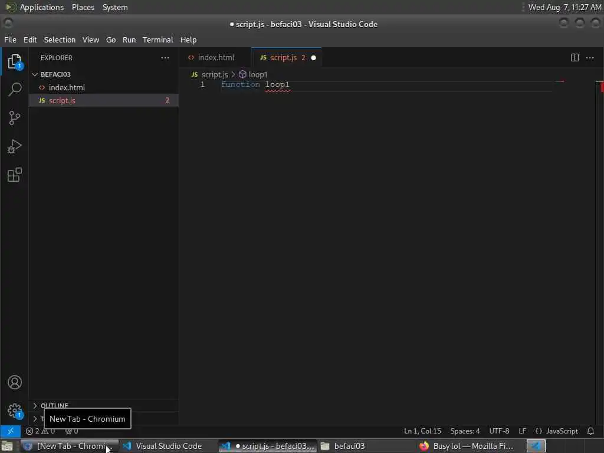Switch to script.js - befaci03 taskbar window
604x453 pixels.
click(x=268, y=446)
